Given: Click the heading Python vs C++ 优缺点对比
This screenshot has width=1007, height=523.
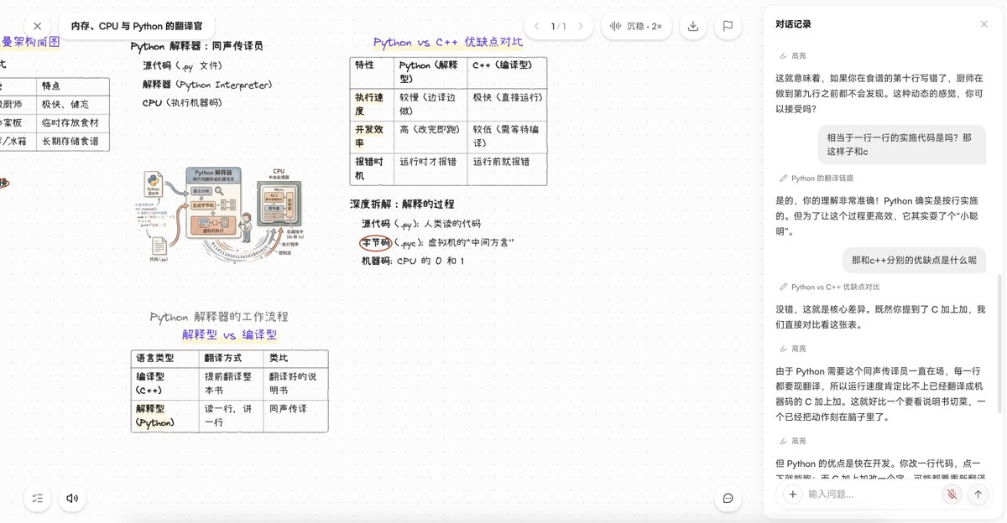Looking at the screenshot, I should click(448, 42).
